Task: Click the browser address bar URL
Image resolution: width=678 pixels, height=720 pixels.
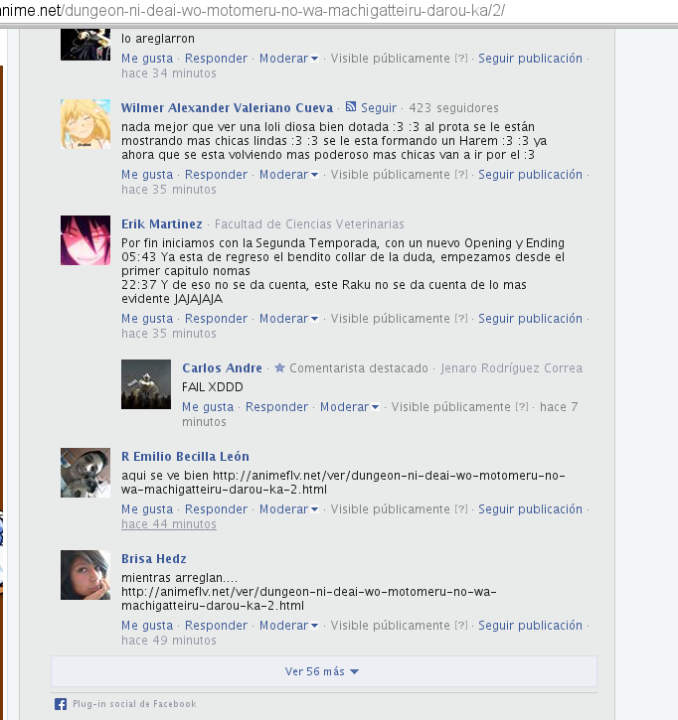Action: pyautogui.click(x=253, y=10)
